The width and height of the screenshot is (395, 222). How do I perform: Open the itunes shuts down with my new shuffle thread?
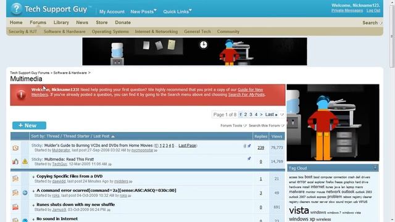tap(76, 205)
